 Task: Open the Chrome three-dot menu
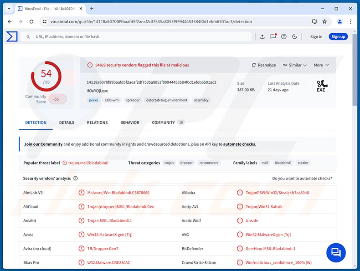[x=350, y=21]
